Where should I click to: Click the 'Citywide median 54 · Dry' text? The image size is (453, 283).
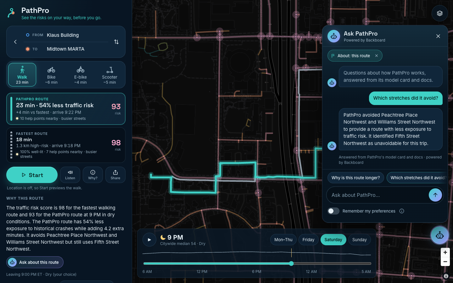[x=183, y=244]
